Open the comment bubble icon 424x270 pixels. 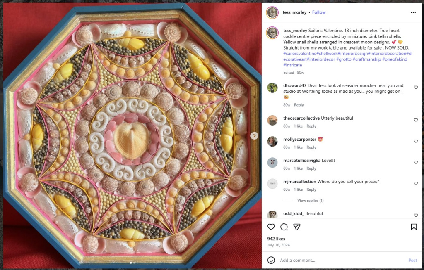(x=284, y=227)
